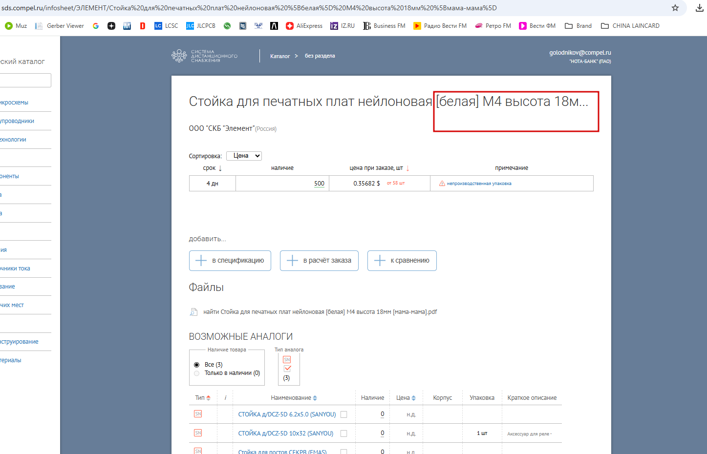Click the golodnikov@compel.ru account link
The width and height of the screenshot is (707, 454).
(580, 53)
